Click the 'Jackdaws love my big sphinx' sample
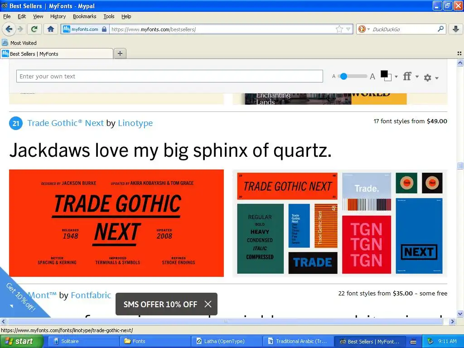464x348 pixels. (170, 150)
